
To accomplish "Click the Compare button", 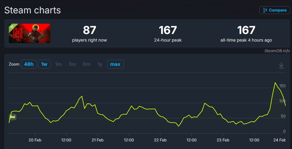I will (274, 10).
